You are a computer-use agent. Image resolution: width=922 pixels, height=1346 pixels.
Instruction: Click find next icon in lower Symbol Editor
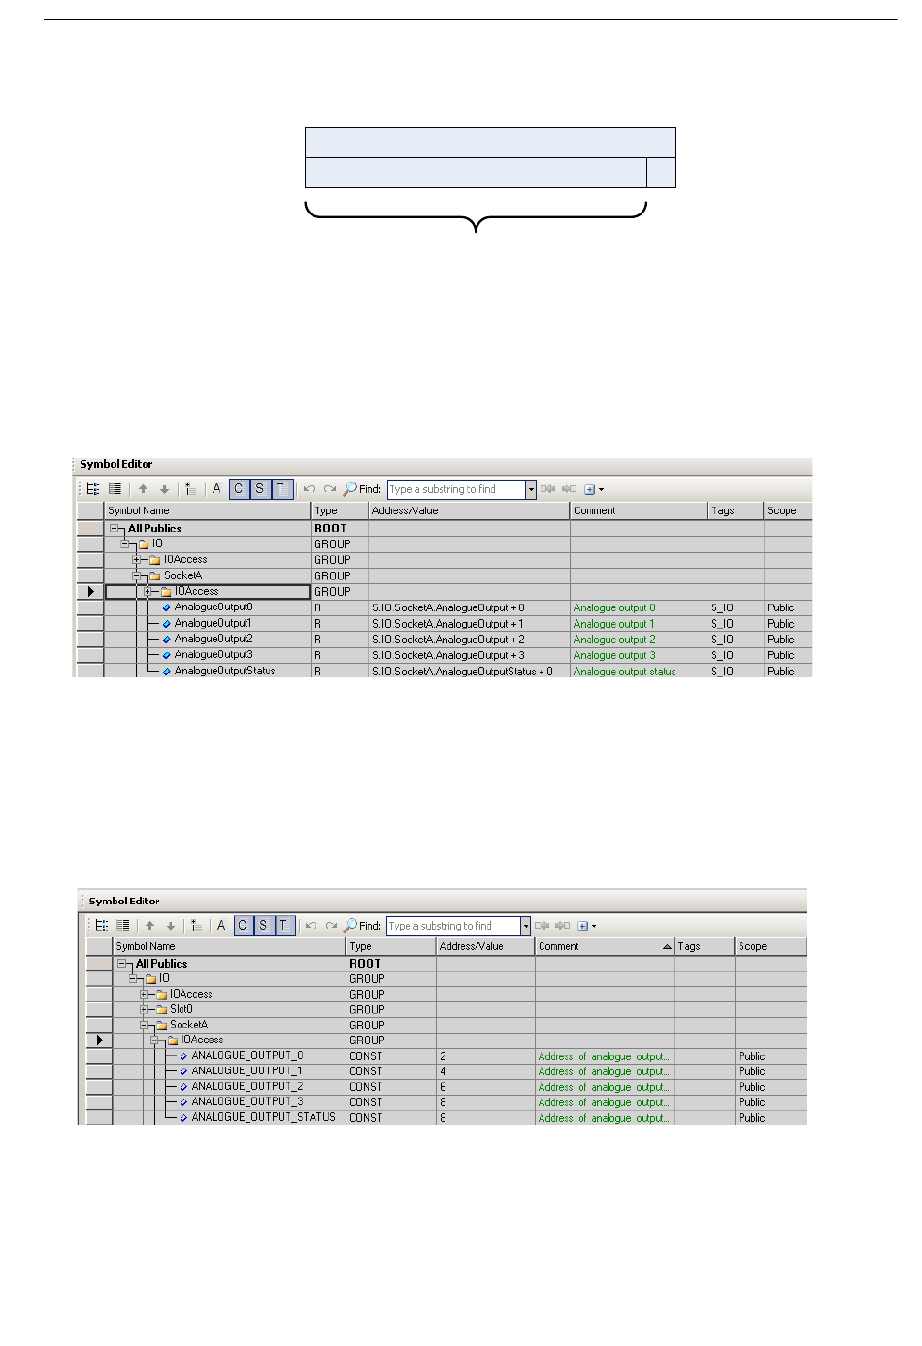click(562, 926)
